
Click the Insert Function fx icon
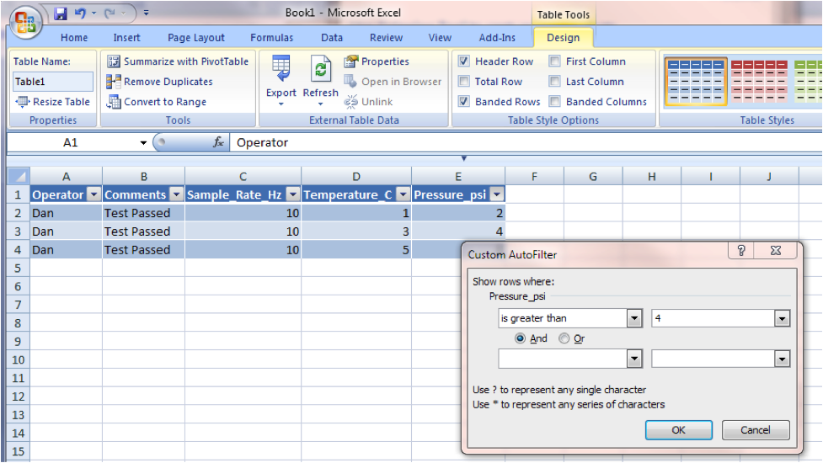219,142
